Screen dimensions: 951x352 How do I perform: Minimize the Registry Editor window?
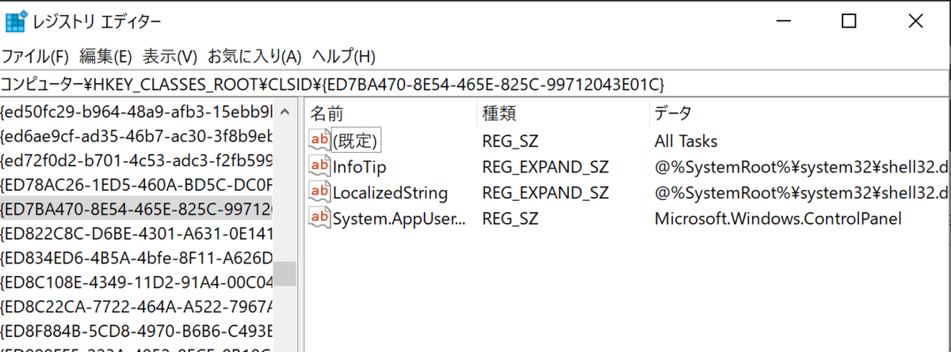click(783, 22)
